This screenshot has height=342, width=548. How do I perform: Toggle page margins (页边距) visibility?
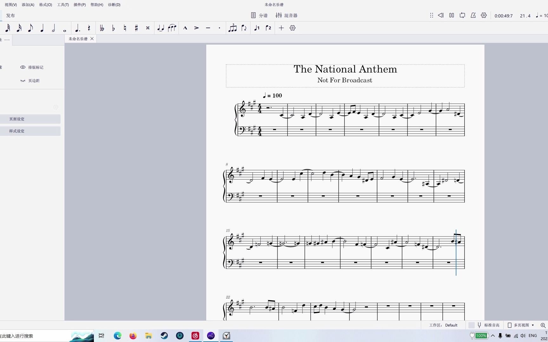tap(30, 81)
